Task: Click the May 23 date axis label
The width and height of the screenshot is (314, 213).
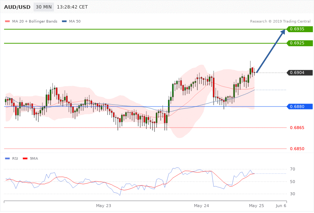Action: click(x=103, y=206)
